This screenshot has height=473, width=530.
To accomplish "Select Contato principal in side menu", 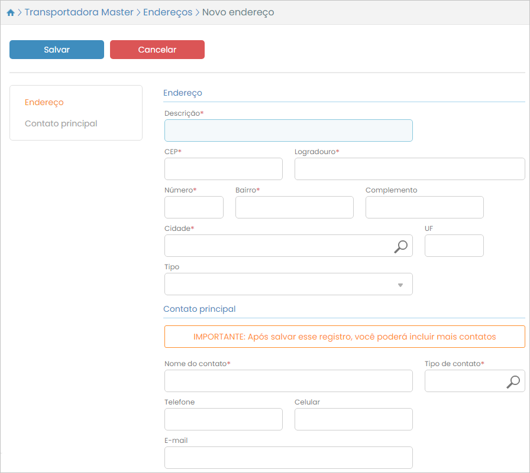I will tap(61, 124).
